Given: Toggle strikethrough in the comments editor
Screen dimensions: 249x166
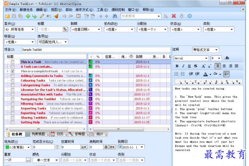Looking at the screenshot, I should [x=196, y=66].
